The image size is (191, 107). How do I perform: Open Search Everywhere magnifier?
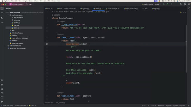pyautogui.click(x=185, y=4)
